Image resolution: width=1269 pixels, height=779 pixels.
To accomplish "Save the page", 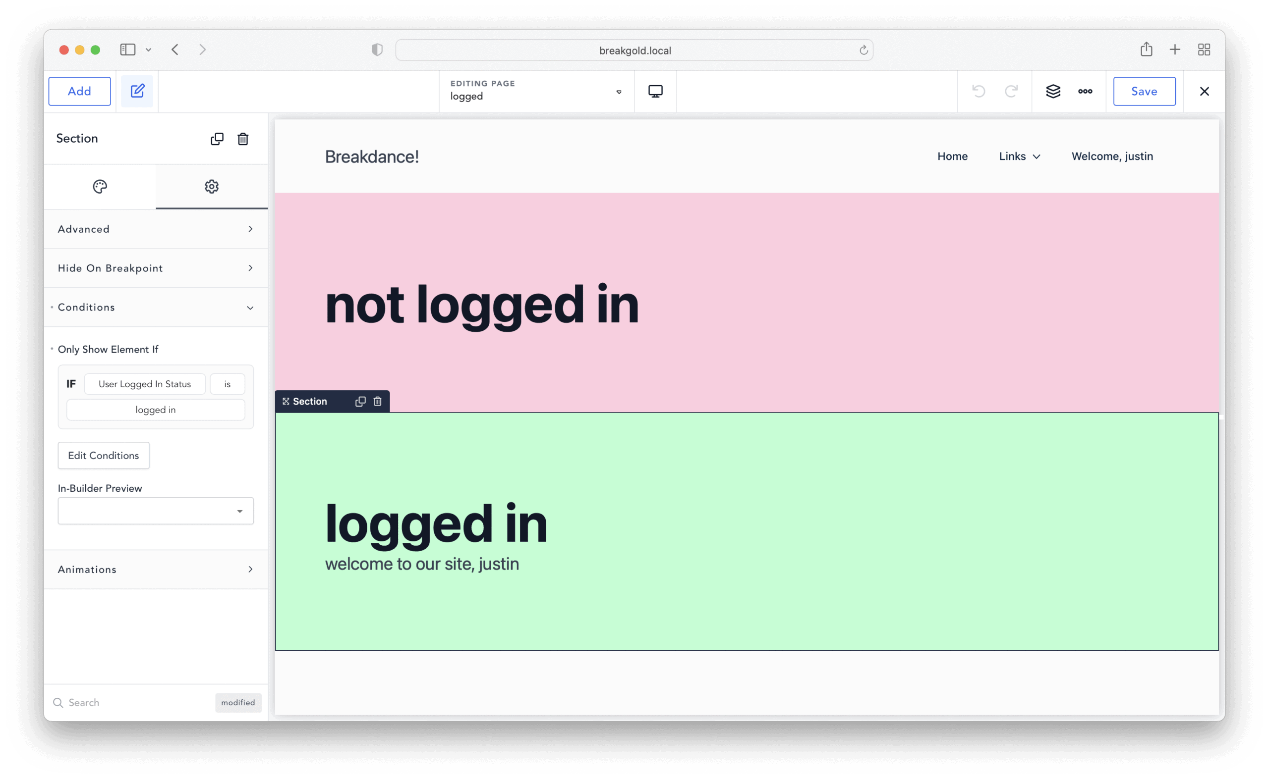I will [x=1144, y=91].
